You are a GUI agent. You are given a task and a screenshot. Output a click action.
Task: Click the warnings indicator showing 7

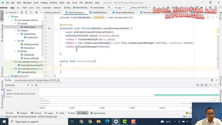pyautogui.click(x=208, y=17)
